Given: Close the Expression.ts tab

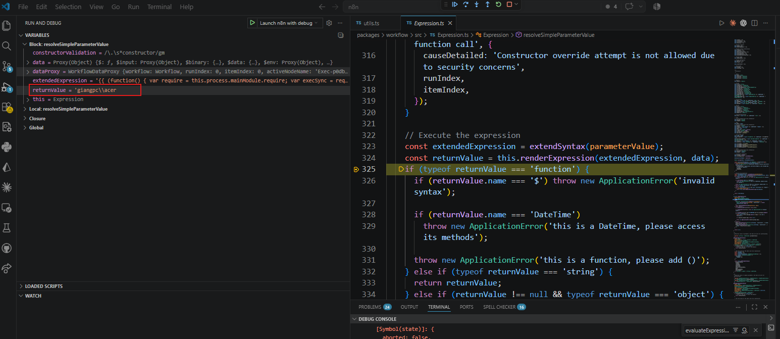Looking at the screenshot, I should point(449,23).
